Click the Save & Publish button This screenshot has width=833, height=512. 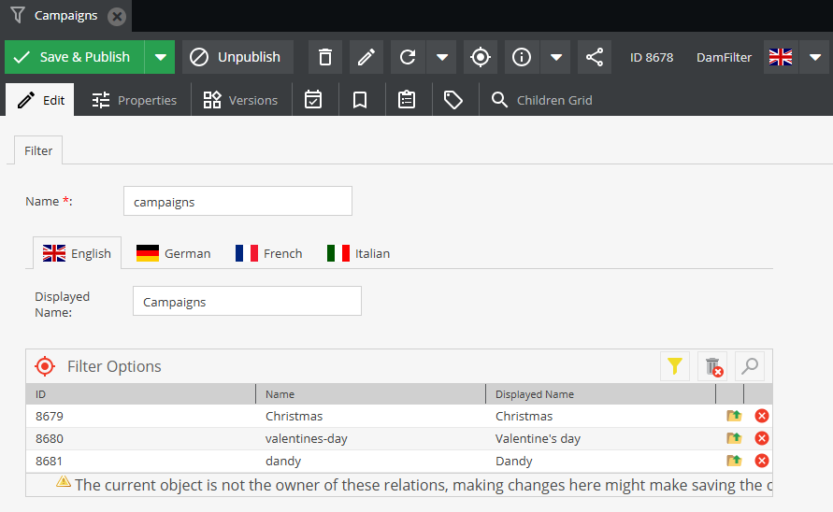[x=75, y=57]
